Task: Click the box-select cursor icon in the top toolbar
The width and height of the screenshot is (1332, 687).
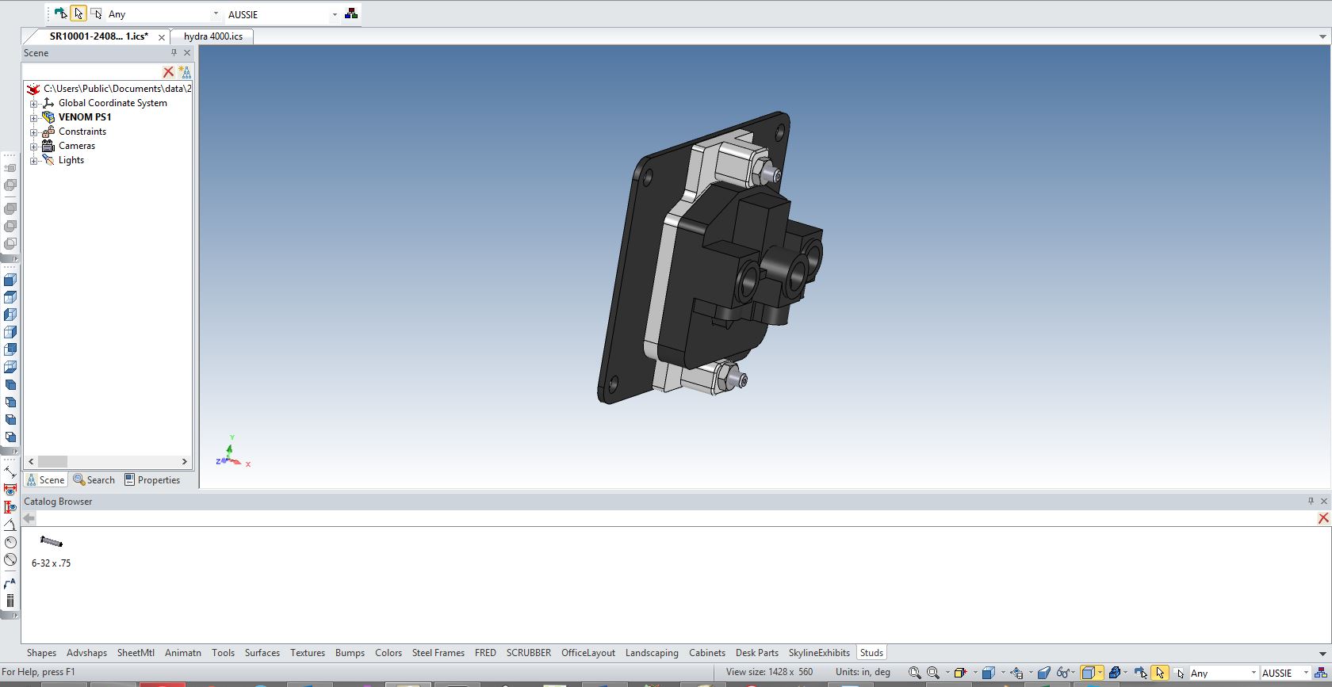Action: tap(96, 13)
